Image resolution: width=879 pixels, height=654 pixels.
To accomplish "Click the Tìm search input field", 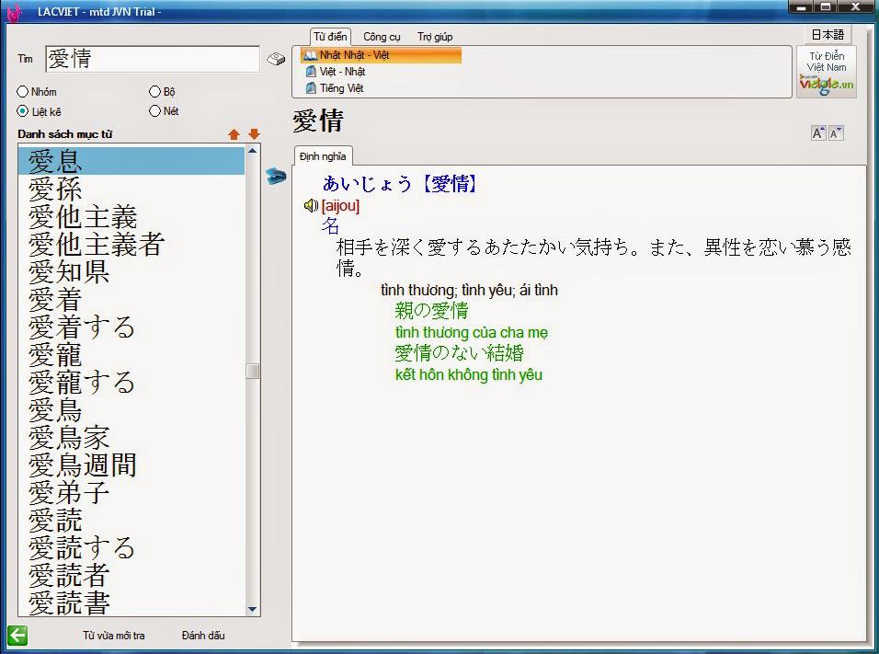I will click(153, 59).
